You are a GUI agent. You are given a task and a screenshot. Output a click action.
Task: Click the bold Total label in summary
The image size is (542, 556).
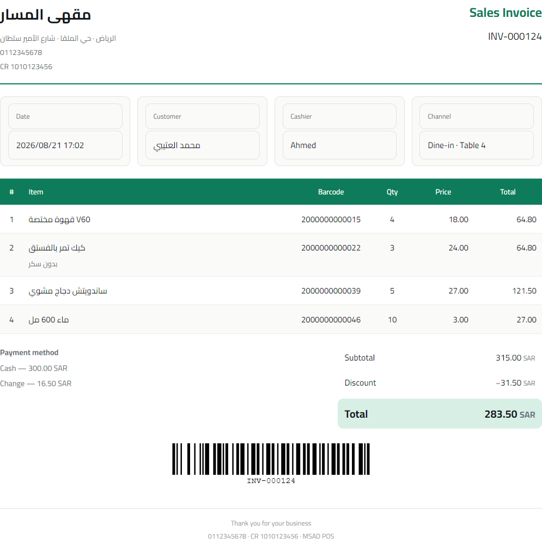coord(356,414)
